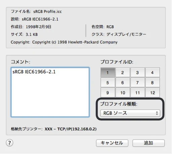172x154 pixels.
Task: Open the プロファイル種類 RGB ソース dropdown
Action: coord(130,113)
